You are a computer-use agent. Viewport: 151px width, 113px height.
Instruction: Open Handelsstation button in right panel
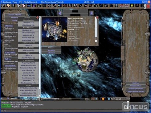(x=136, y=86)
